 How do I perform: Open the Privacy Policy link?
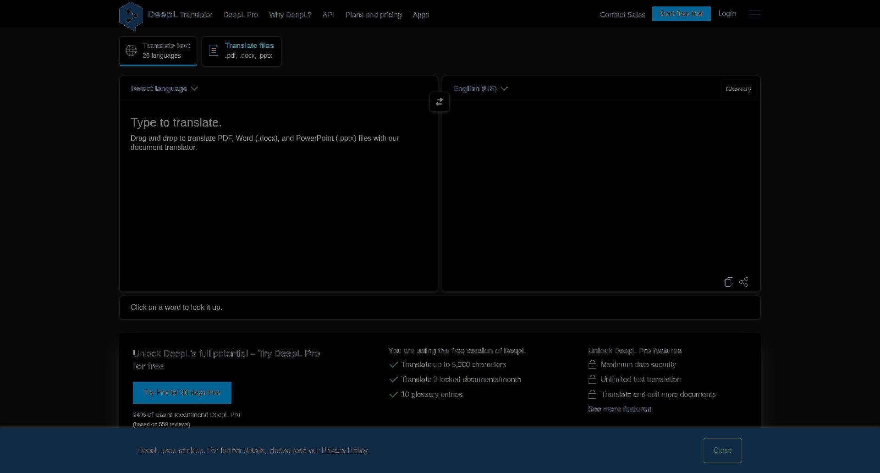coord(345,450)
